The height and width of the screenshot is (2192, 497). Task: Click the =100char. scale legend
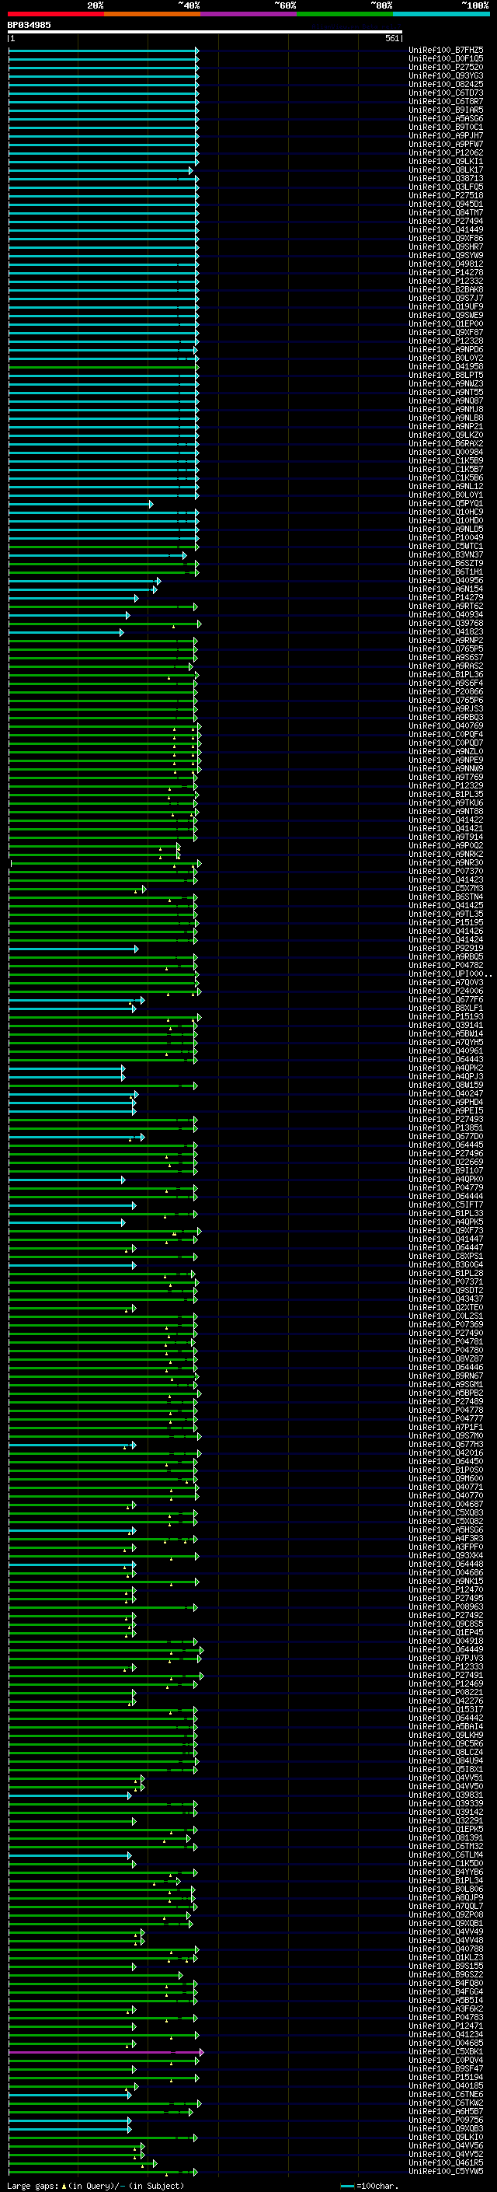click(369, 2186)
